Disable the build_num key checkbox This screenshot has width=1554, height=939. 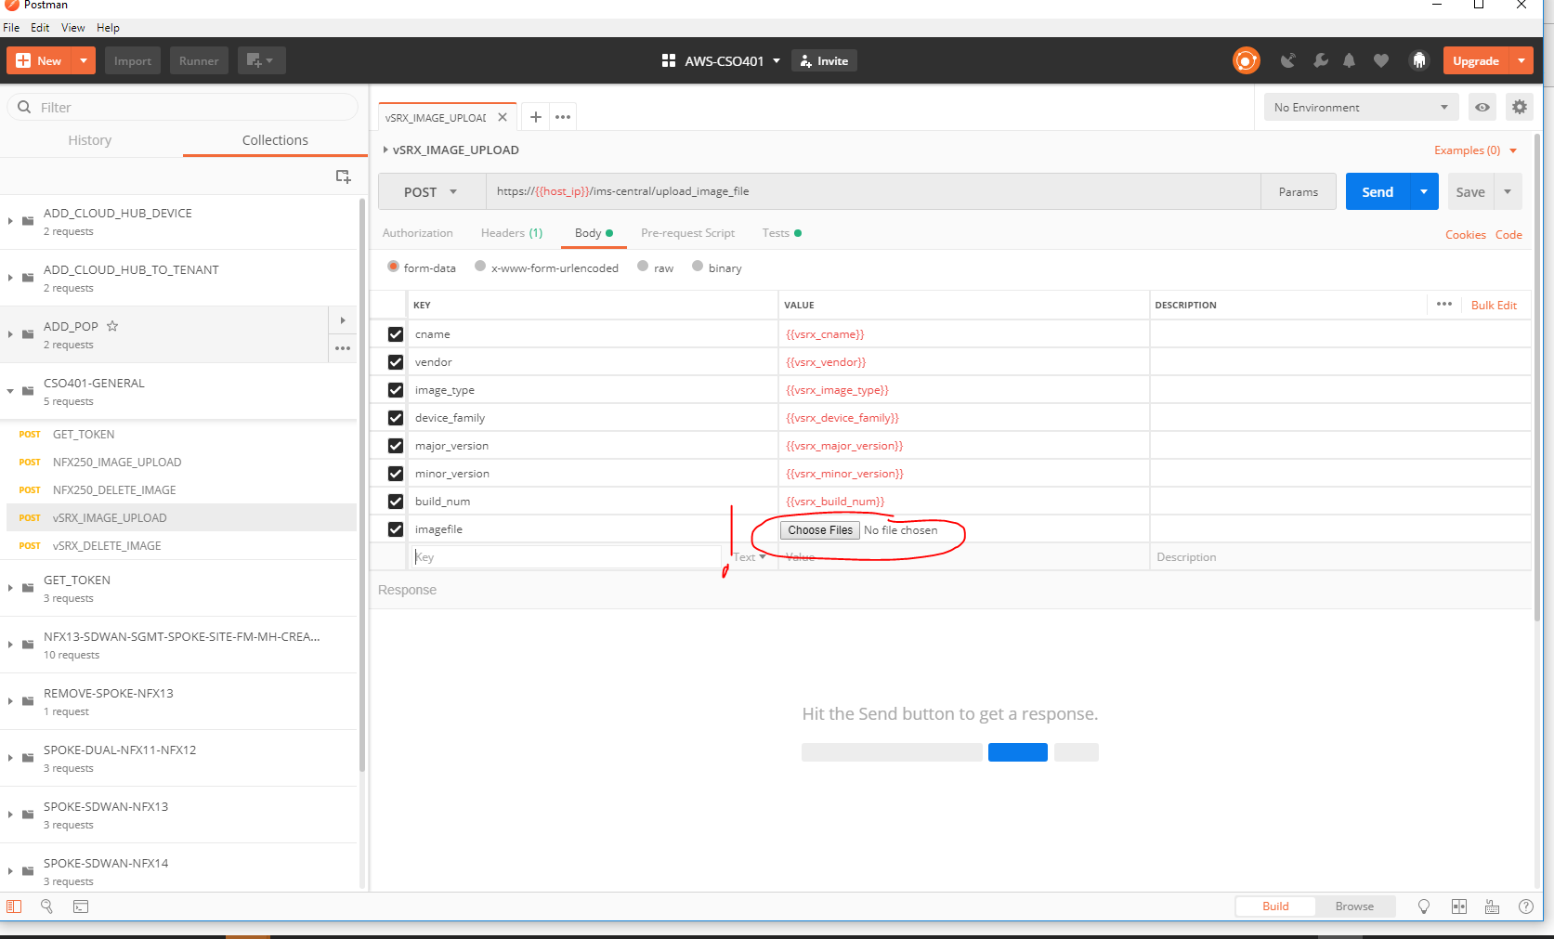coord(395,501)
